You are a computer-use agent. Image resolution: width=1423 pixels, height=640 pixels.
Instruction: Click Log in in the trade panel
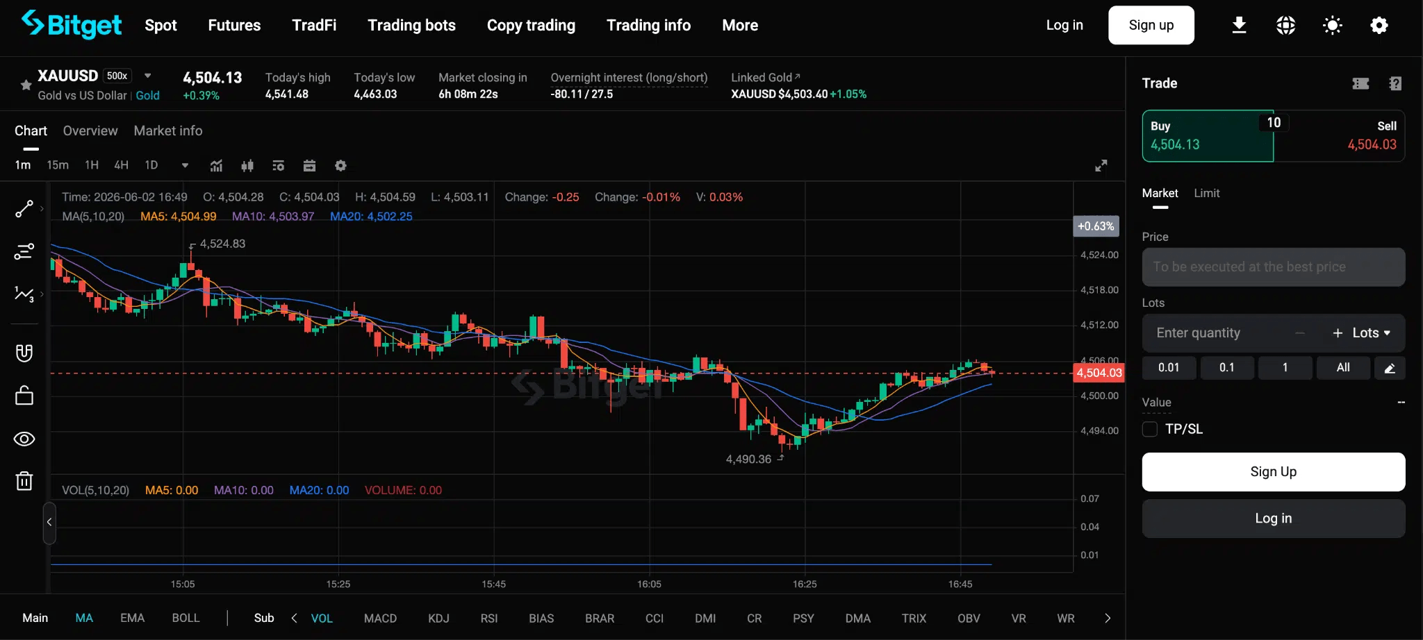click(1274, 519)
